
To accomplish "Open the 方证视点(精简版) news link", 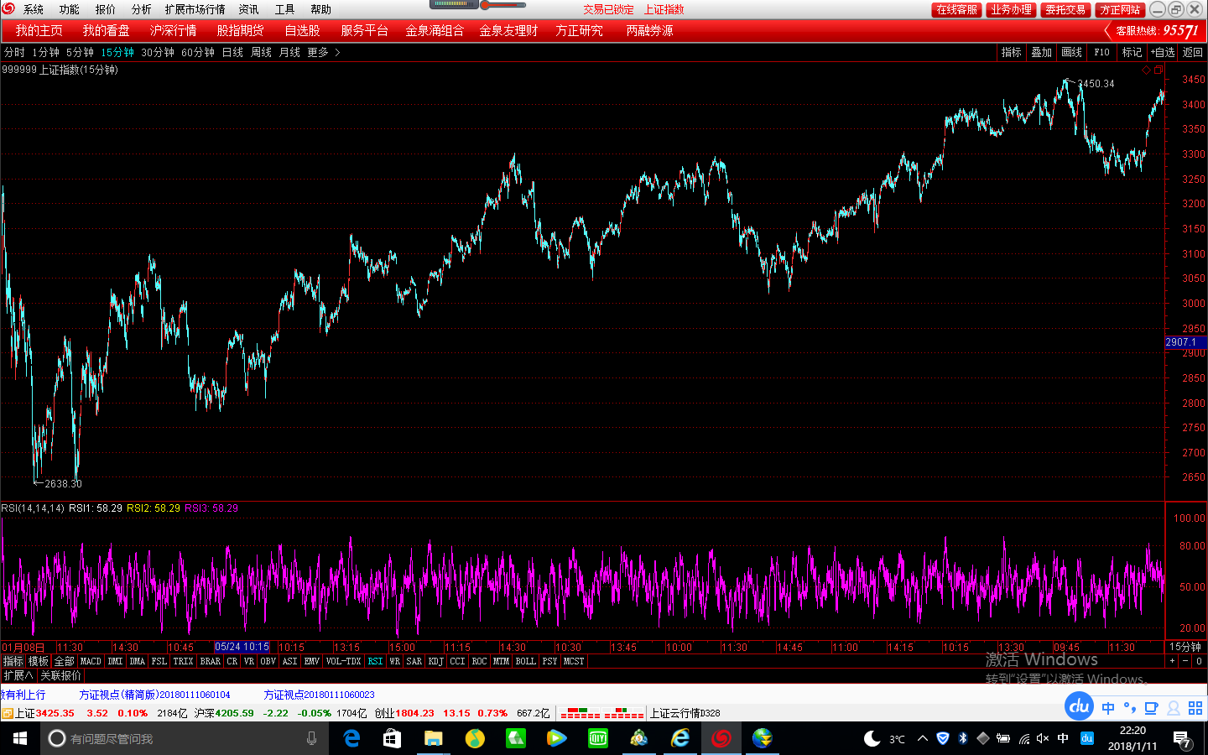I will [x=154, y=695].
